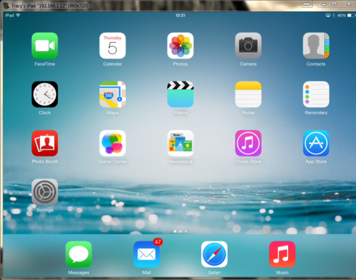Open Game Center
The width and height of the screenshot is (356, 280).
[112, 143]
